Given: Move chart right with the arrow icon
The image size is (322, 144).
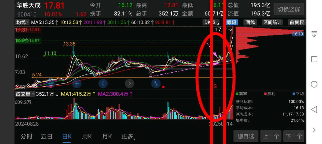Looking at the screenshot, I should [x=129, y=84].
